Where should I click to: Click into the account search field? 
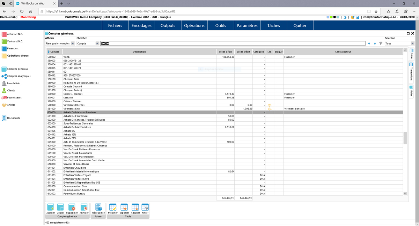coord(232,43)
